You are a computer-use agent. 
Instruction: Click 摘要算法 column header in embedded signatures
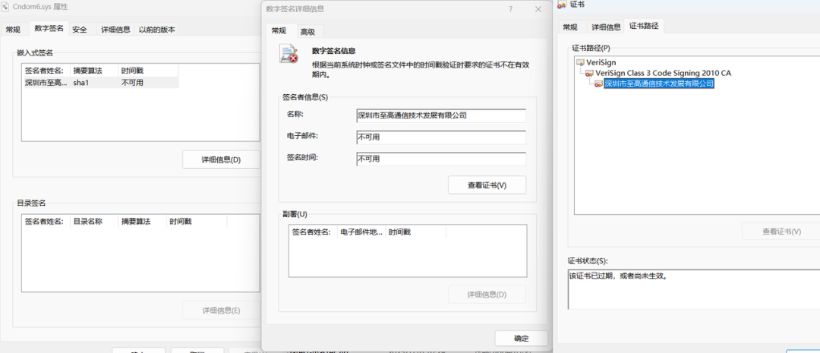pyautogui.click(x=93, y=71)
